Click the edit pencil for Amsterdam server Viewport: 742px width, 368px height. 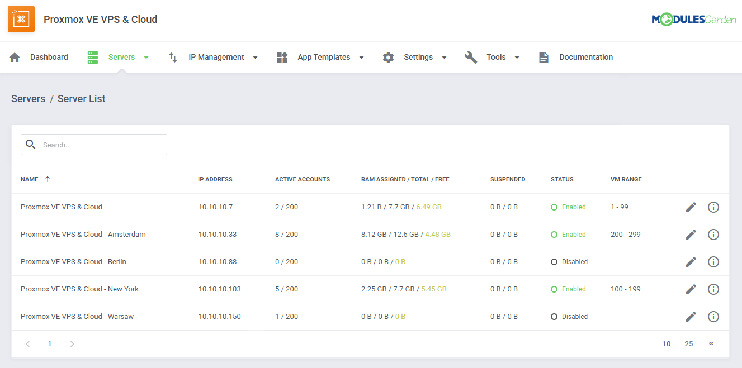tap(691, 234)
